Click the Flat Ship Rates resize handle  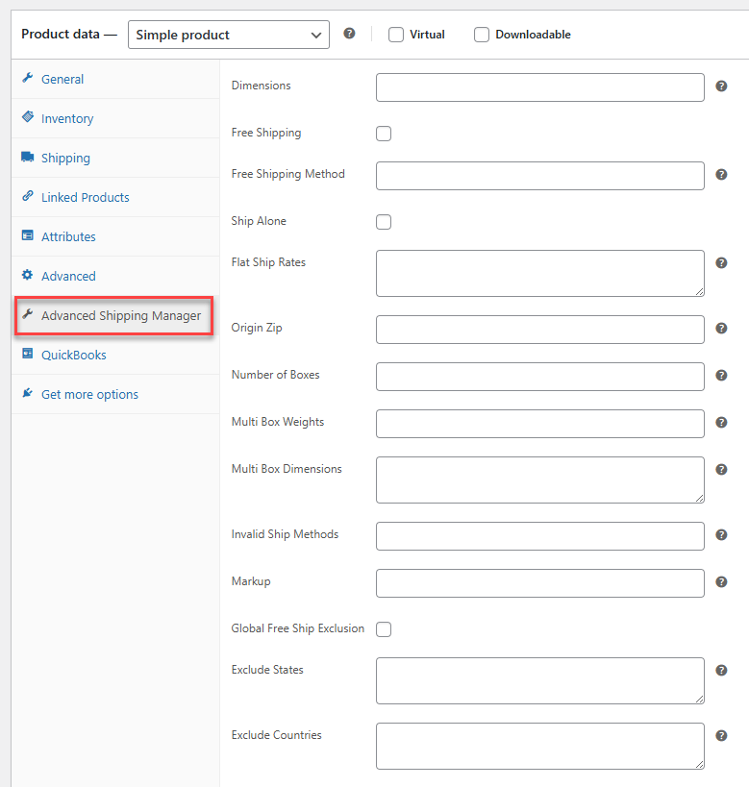tap(699, 291)
